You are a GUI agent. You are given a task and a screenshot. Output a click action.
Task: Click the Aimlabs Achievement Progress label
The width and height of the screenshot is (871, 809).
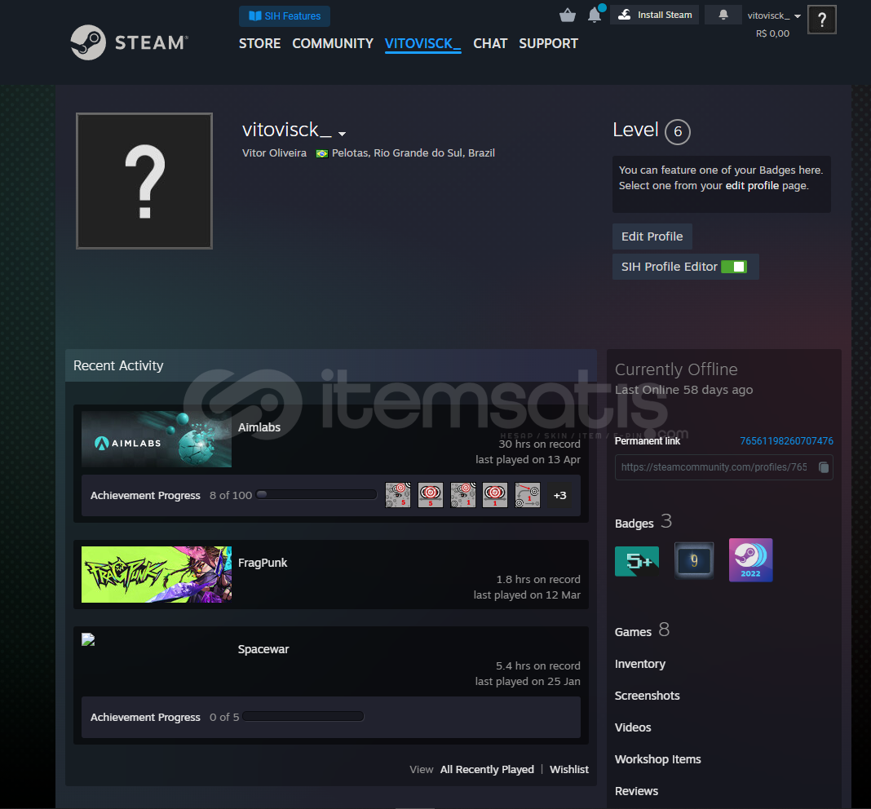point(145,496)
